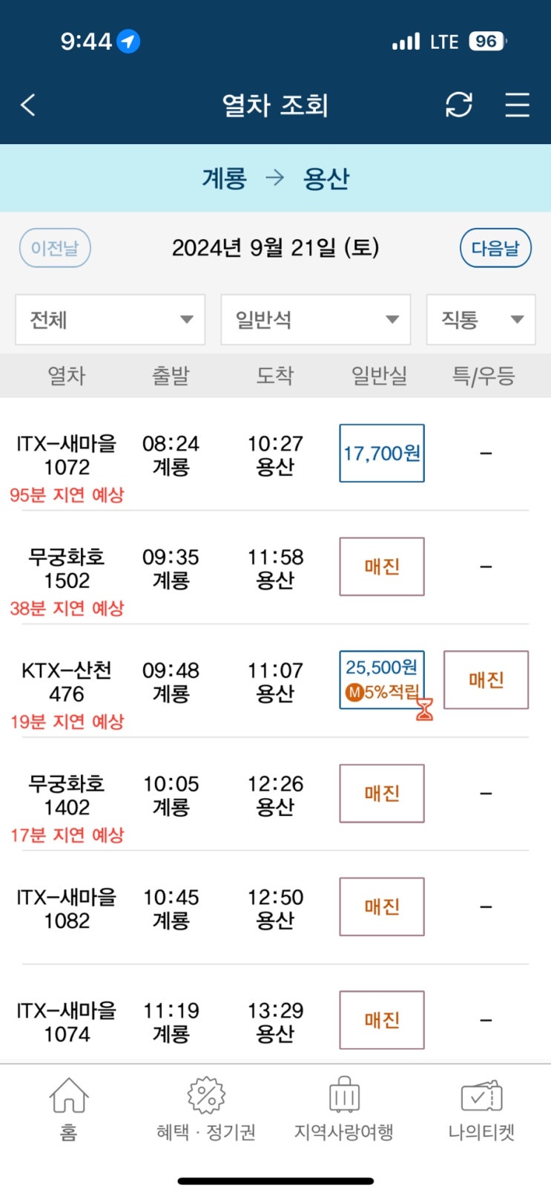Image resolution: width=551 pixels, height=1196 pixels.
Task: Expand the 일반석 seat type dropdown
Action: tap(315, 319)
